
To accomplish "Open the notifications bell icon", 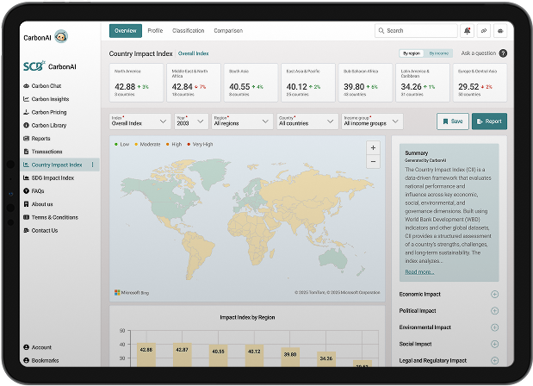I will pyautogui.click(x=467, y=31).
